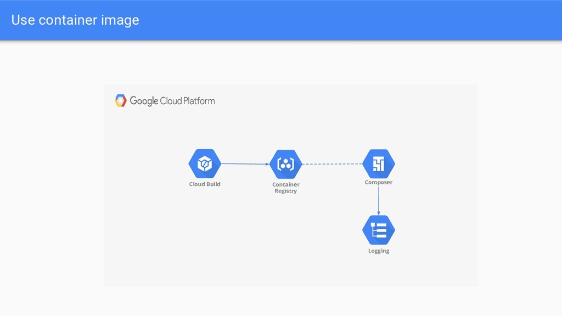Click the 'Use container image' slide title
The image size is (562, 316).
click(75, 20)
